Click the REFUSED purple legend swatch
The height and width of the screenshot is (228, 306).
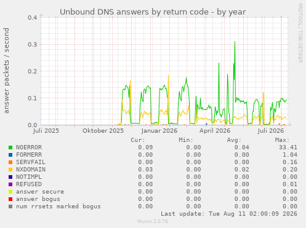pos(10,184)
